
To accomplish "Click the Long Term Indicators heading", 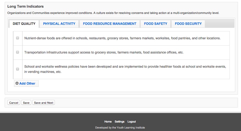I will point(25,6).
